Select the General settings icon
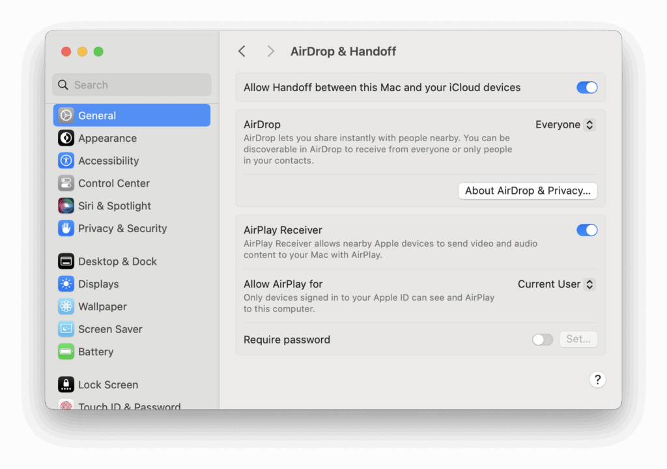Viewport: 667px width, 469px height. coord(65,115)
